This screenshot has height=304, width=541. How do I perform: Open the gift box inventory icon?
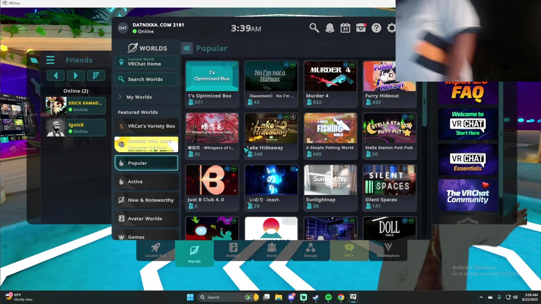(x=361, y=28)
